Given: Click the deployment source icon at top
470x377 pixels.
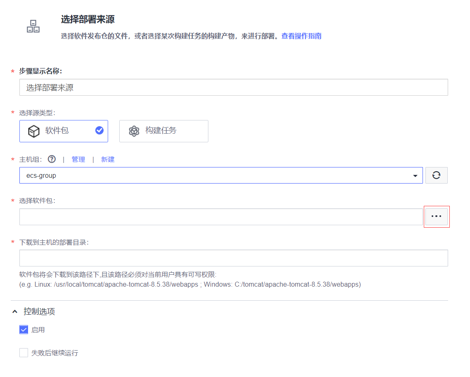Looking at the screenshot, I should (33, 26).
